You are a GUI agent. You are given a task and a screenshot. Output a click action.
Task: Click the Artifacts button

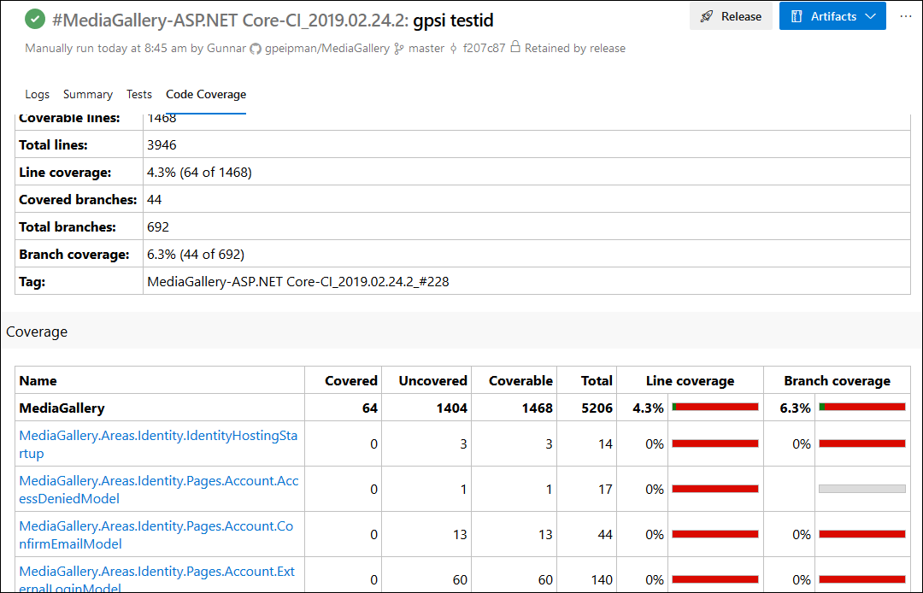[x=832, y=16]
